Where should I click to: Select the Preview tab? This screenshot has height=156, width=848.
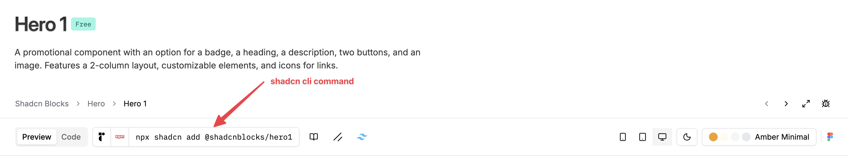point(36,137)
